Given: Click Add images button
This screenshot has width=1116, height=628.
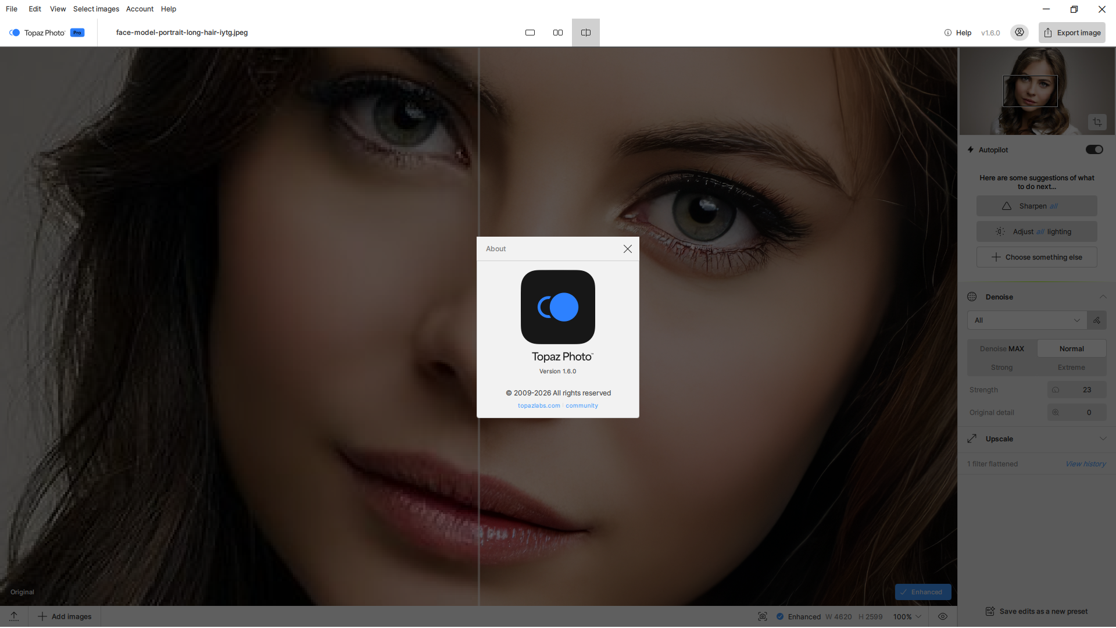Looking at the screenshot, I should 65,616.
